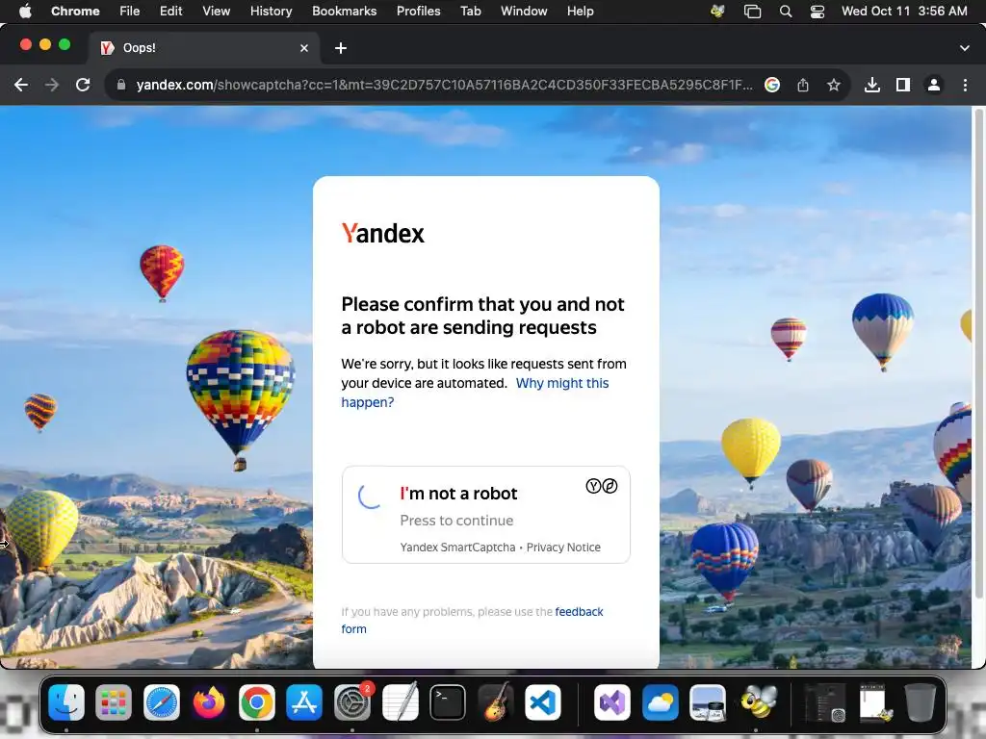The height and width of the screenshot is (739, 986).
Task: Open Launchpad from the Dock
Action: 114,701
